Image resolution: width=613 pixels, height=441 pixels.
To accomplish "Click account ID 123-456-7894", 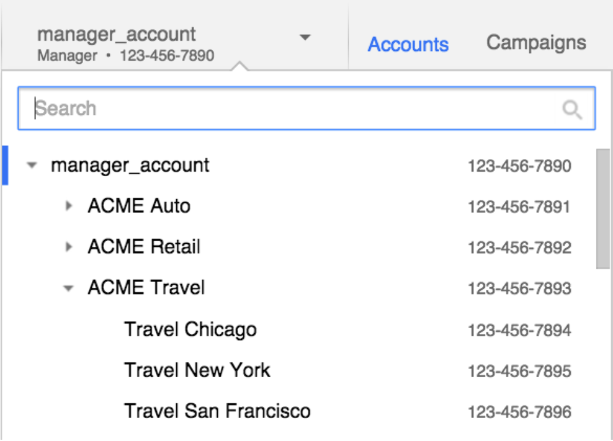I will pyautogui.click(x=520, y=331).
